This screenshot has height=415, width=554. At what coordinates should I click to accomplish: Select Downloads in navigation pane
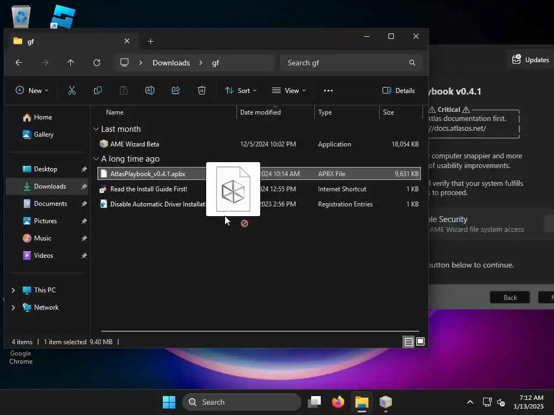pyautogui.click(x=47, y=186)
